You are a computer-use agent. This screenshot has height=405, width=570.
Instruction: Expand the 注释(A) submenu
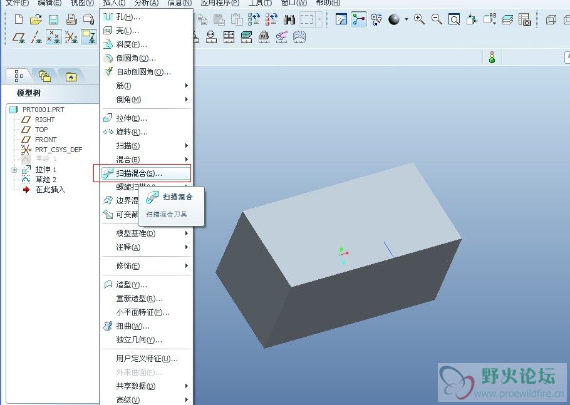[187, 247]
